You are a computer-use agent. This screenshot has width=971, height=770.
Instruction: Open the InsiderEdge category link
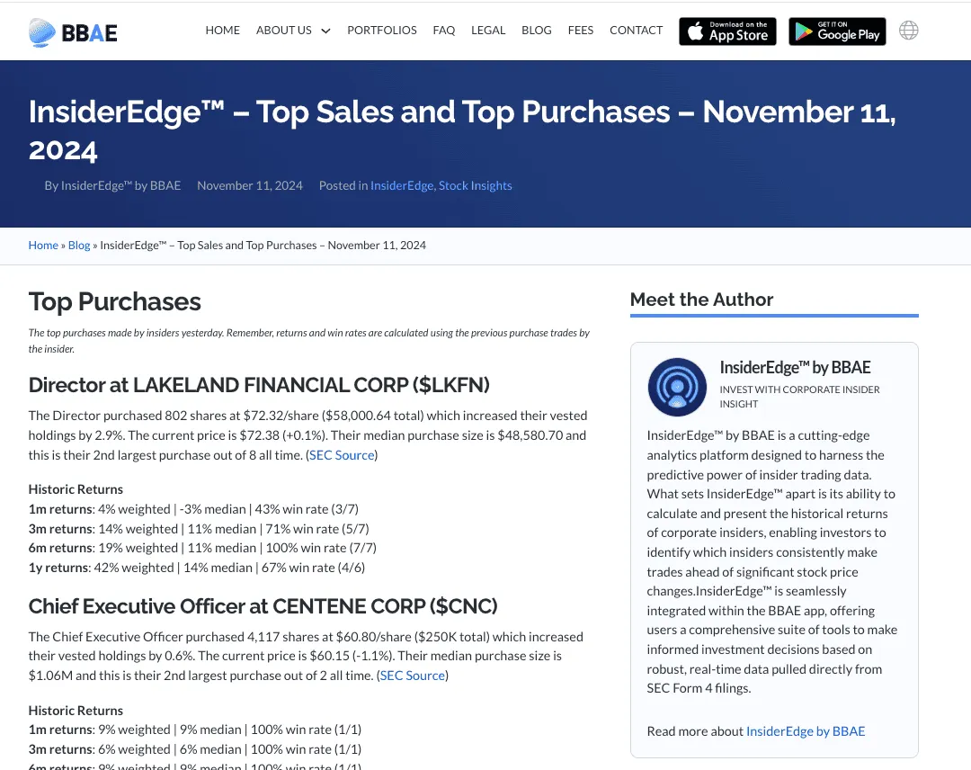pyautogui.click(x=402, y=186)
